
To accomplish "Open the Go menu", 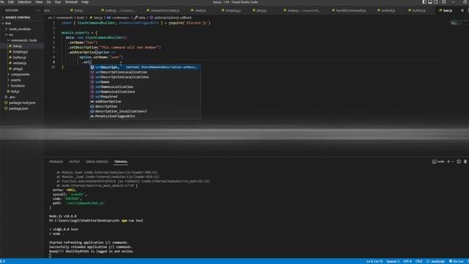I will pos(49,2).
